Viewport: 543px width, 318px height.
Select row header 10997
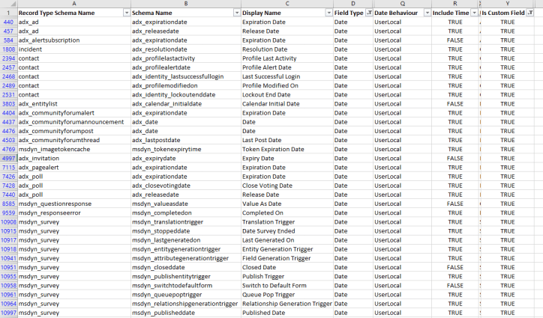click(x=8, y=313)
